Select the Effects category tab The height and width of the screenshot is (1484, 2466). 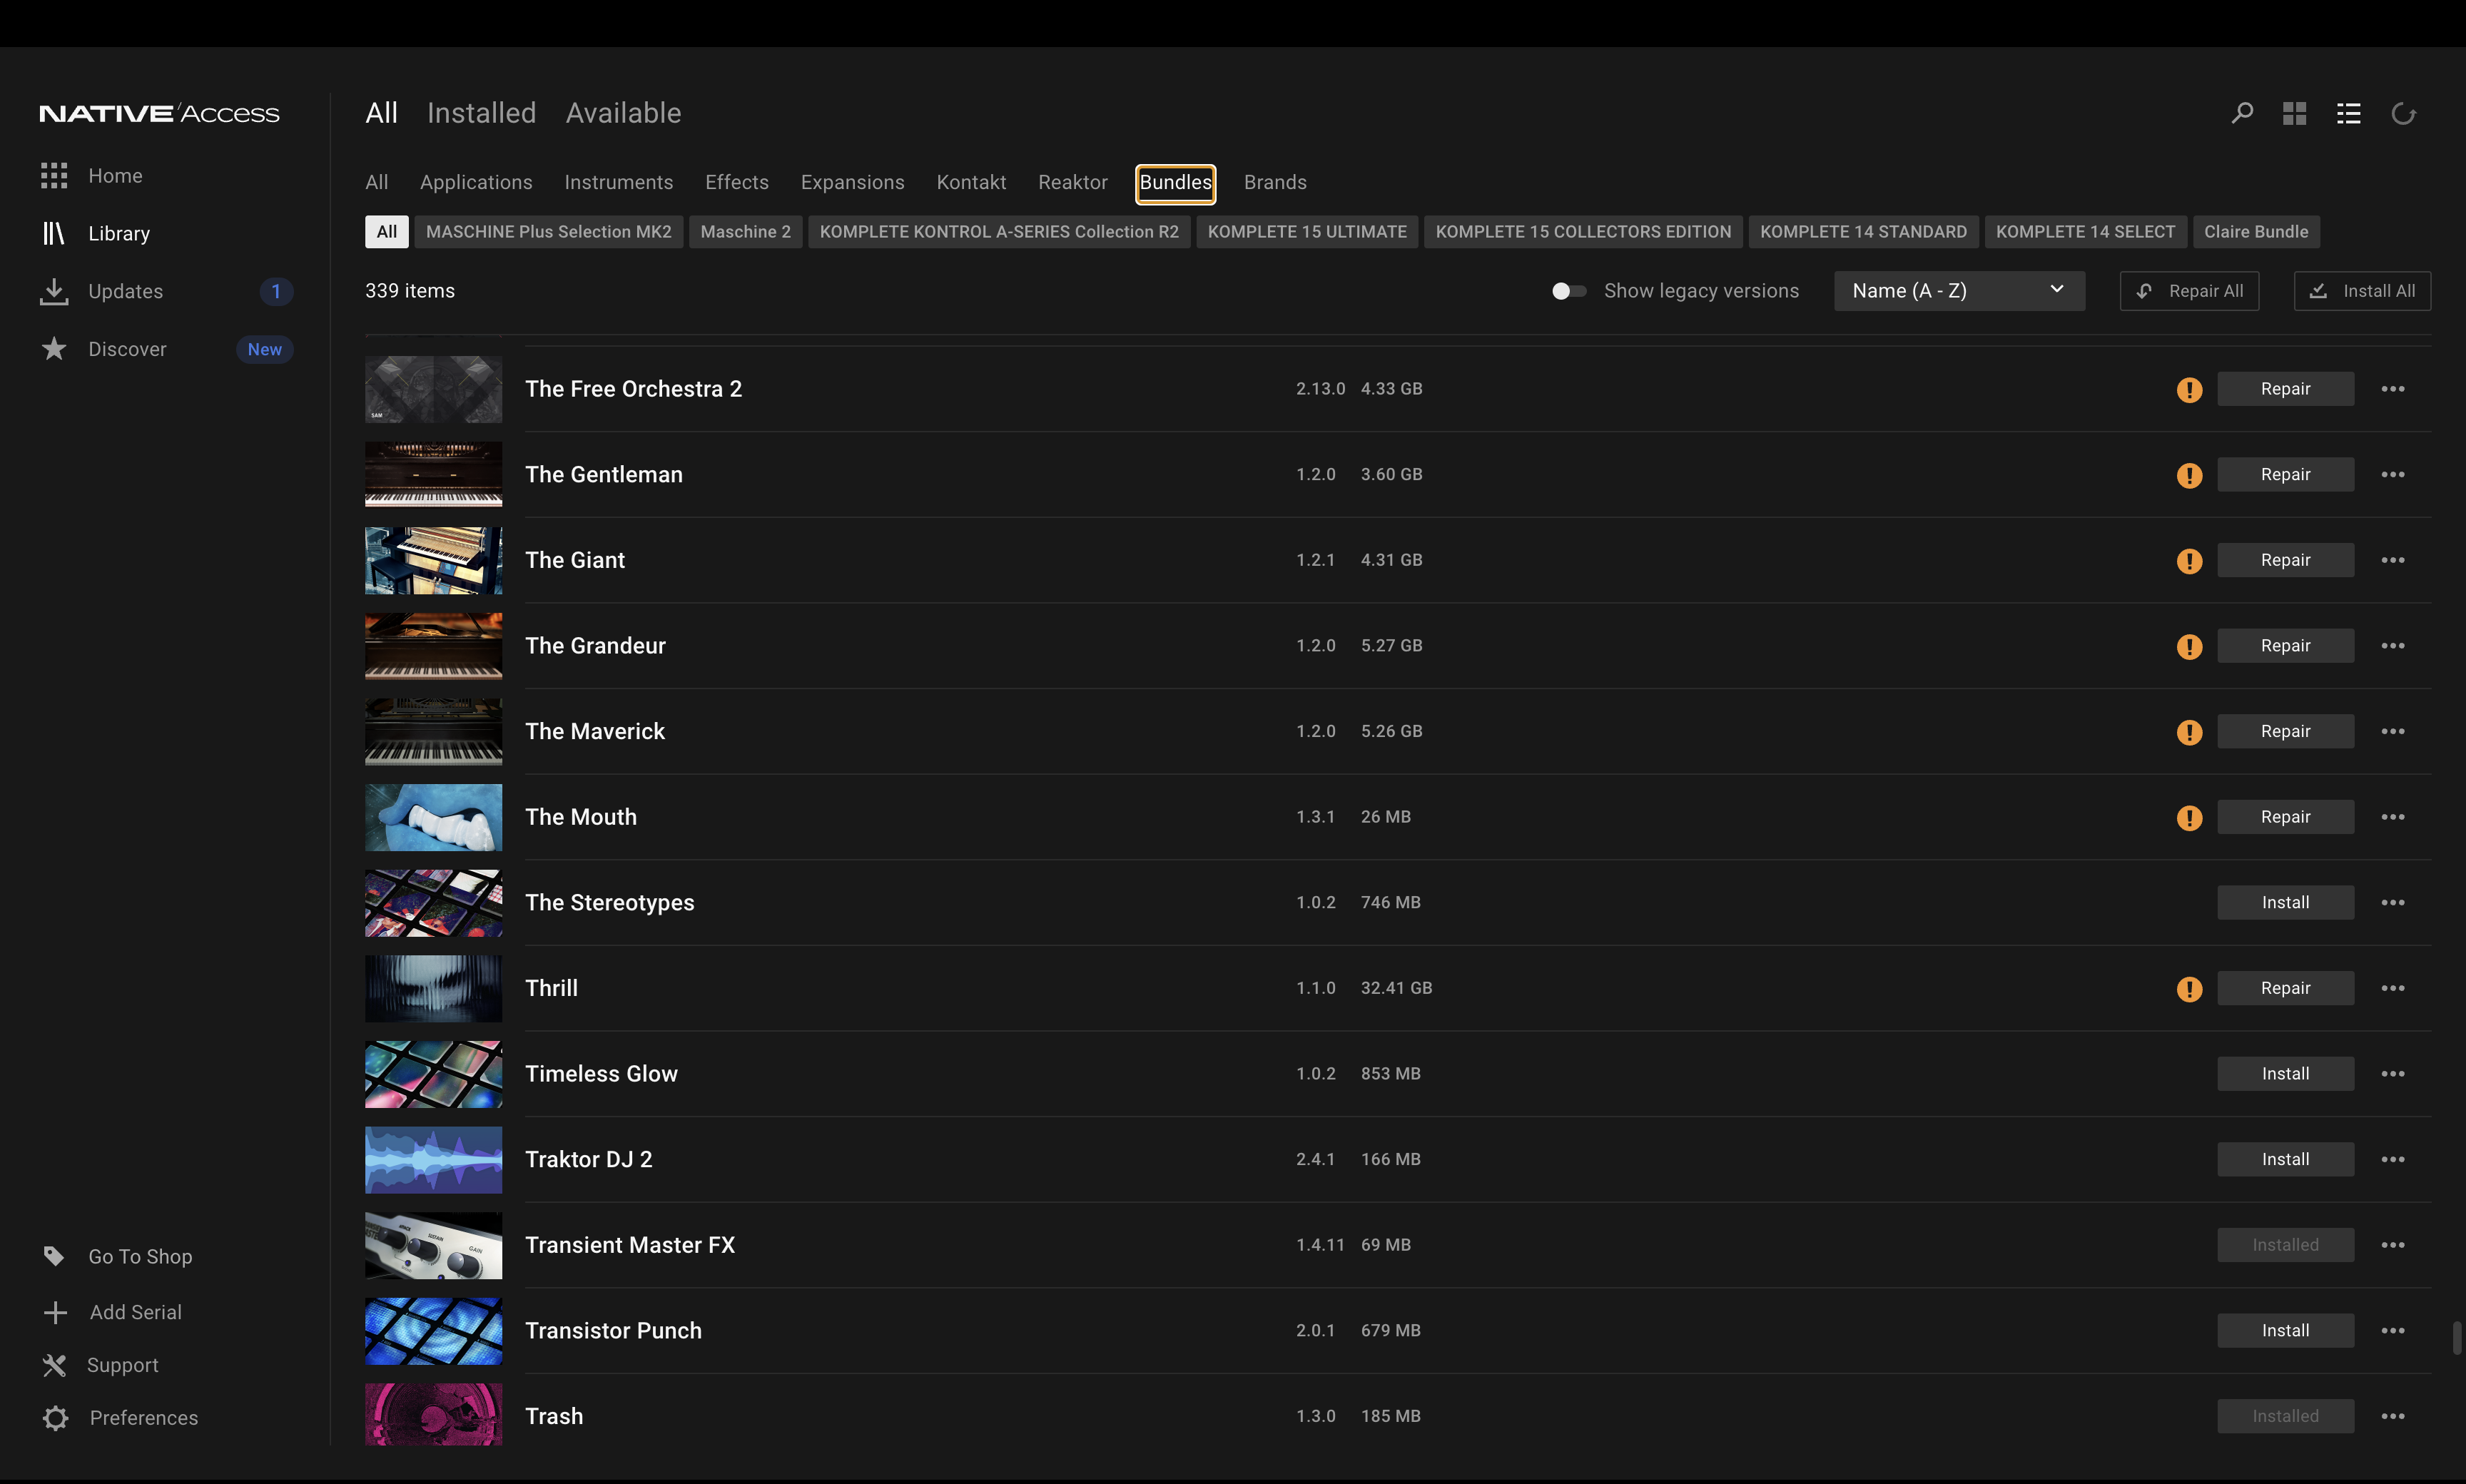pos(737,182)
